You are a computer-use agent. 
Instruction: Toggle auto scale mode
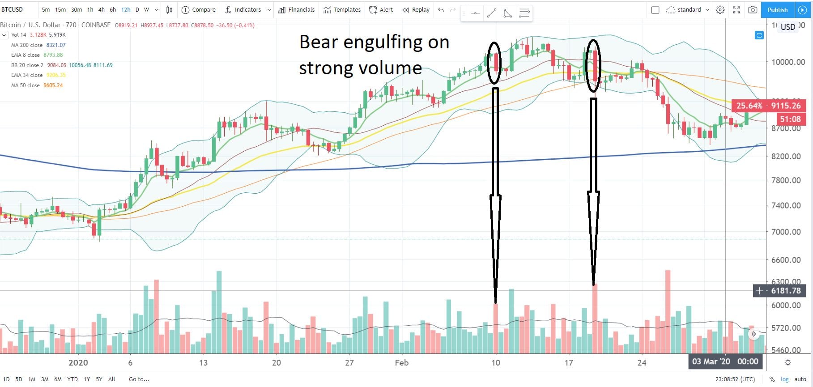tap(800, 379)
